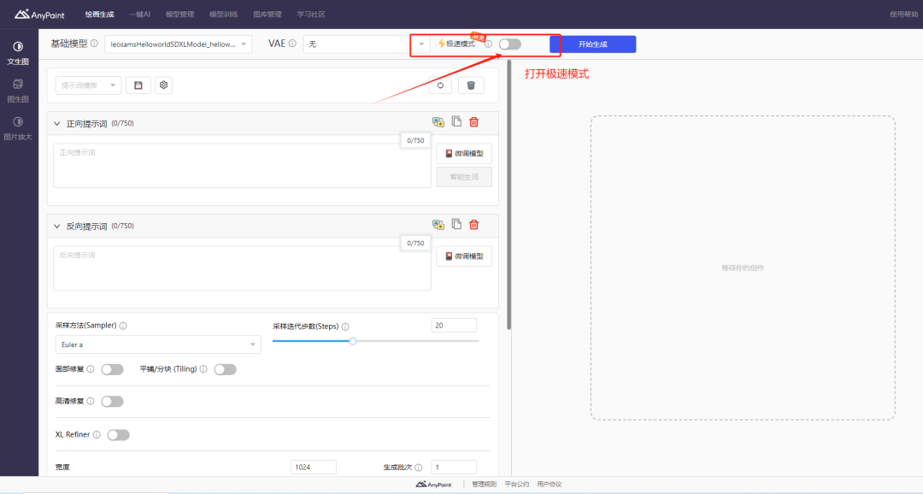Click the AnyPaint logo in header

tap(39, 15)
